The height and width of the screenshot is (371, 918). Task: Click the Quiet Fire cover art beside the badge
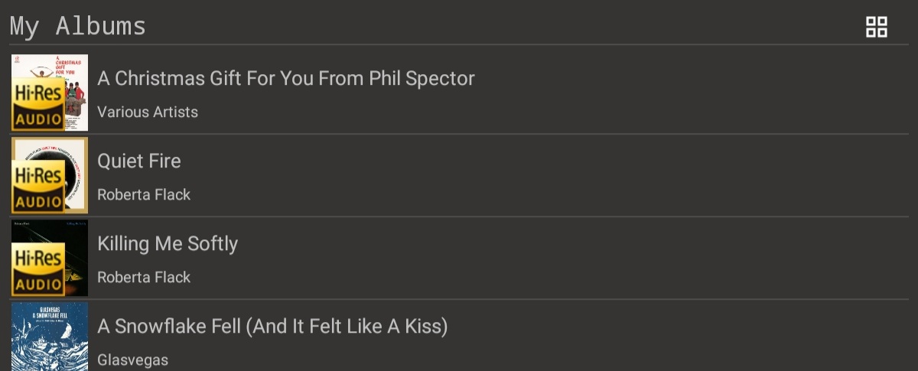coord(76,175)
